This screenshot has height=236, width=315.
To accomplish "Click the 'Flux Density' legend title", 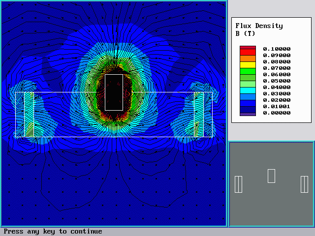I will (259, 26).
